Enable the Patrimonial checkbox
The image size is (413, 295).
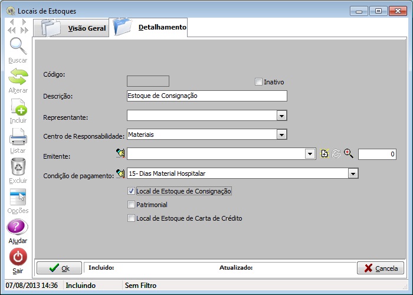click(131, 205)
